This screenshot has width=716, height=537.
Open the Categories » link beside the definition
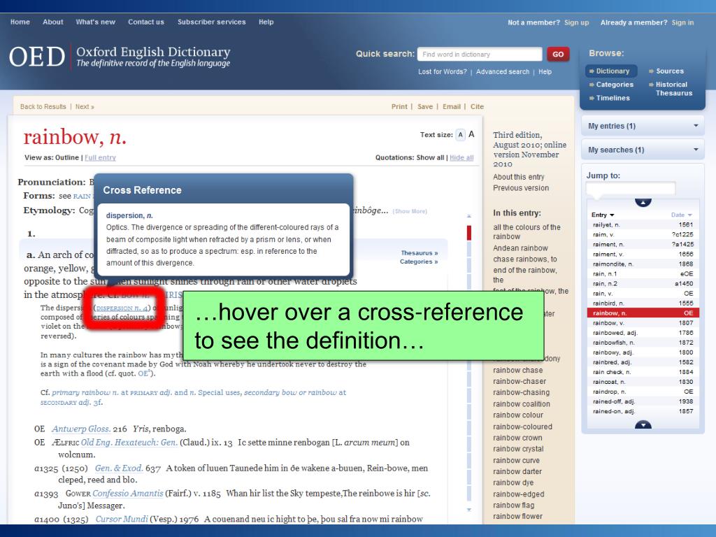tap(419, 262)
